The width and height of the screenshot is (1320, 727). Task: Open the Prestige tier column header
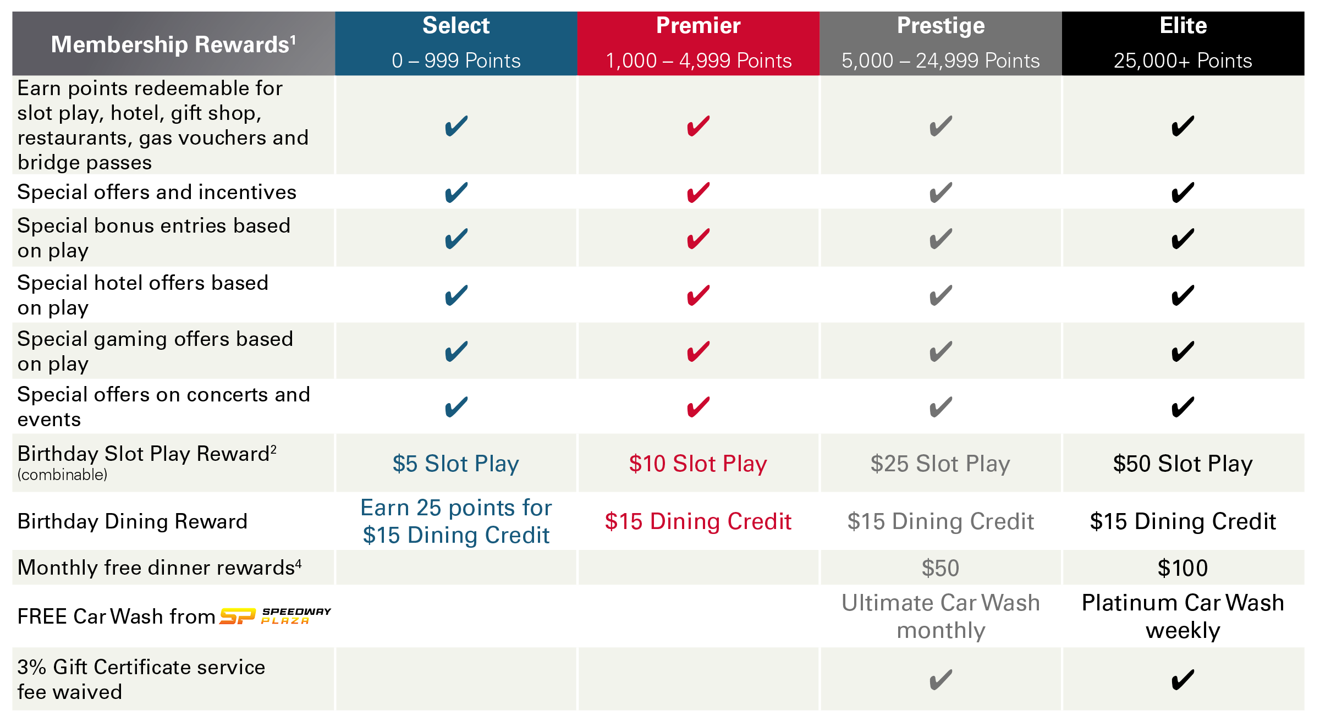(x=941, y=43)
